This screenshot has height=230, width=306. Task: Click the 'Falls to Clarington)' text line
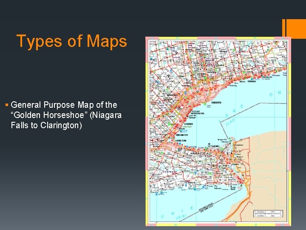point(46,125)
